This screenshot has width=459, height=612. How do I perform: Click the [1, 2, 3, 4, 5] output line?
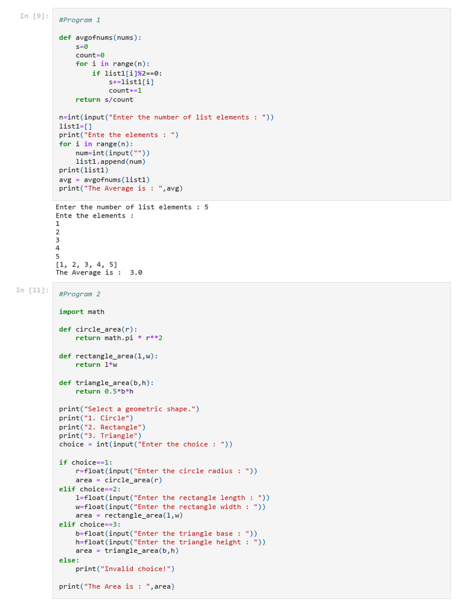pyautogui.click(x=86, y=264)
